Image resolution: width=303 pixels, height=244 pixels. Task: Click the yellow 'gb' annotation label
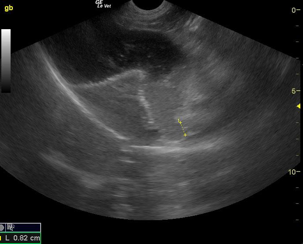[x=8, y=8]
